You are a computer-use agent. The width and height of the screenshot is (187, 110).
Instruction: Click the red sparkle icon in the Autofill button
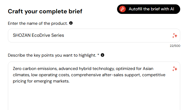pos(122,9)
